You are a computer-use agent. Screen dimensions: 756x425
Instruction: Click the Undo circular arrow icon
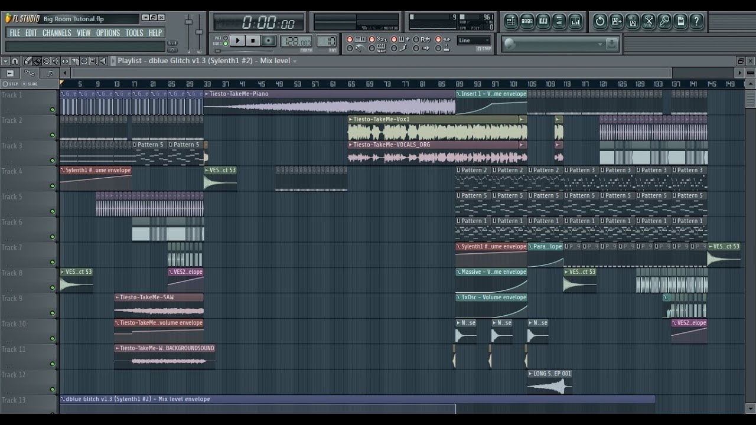pos(600,21)
